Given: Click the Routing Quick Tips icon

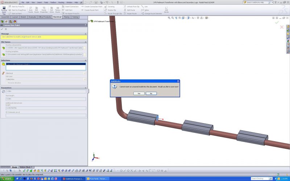Looking at the screenshot, I should [4, 9].
